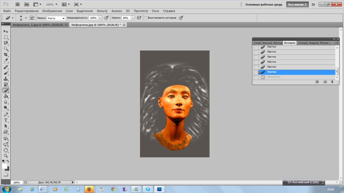Launch Mini Bridge from top bar

[x=27, y=4]
